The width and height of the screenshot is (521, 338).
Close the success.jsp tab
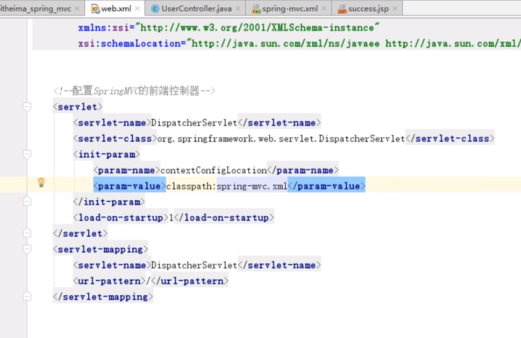tap(394, 9)
